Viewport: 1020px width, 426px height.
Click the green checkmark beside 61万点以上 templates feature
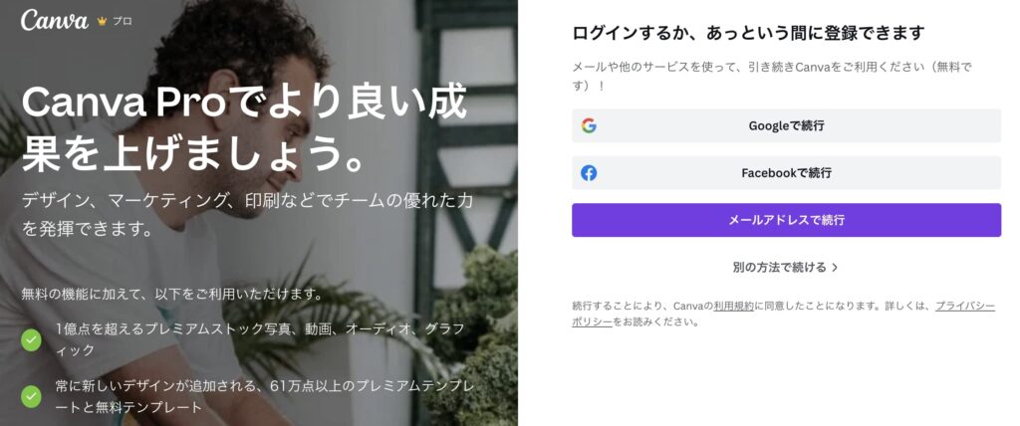[31, 397]
